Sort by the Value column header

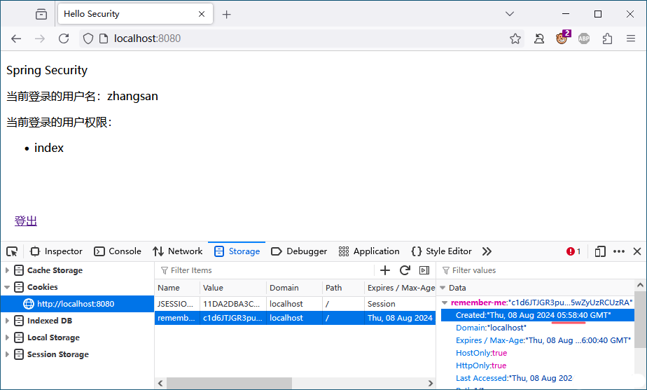click(x=233, y=288)
